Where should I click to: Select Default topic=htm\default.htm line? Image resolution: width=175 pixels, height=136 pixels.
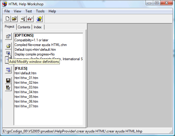(35, 50)
